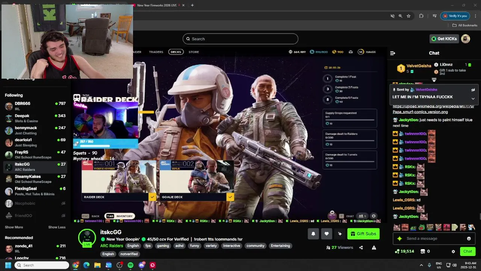
Task: Open the Chrome extensions puzzle icon
Action: (x=421, y=16)
